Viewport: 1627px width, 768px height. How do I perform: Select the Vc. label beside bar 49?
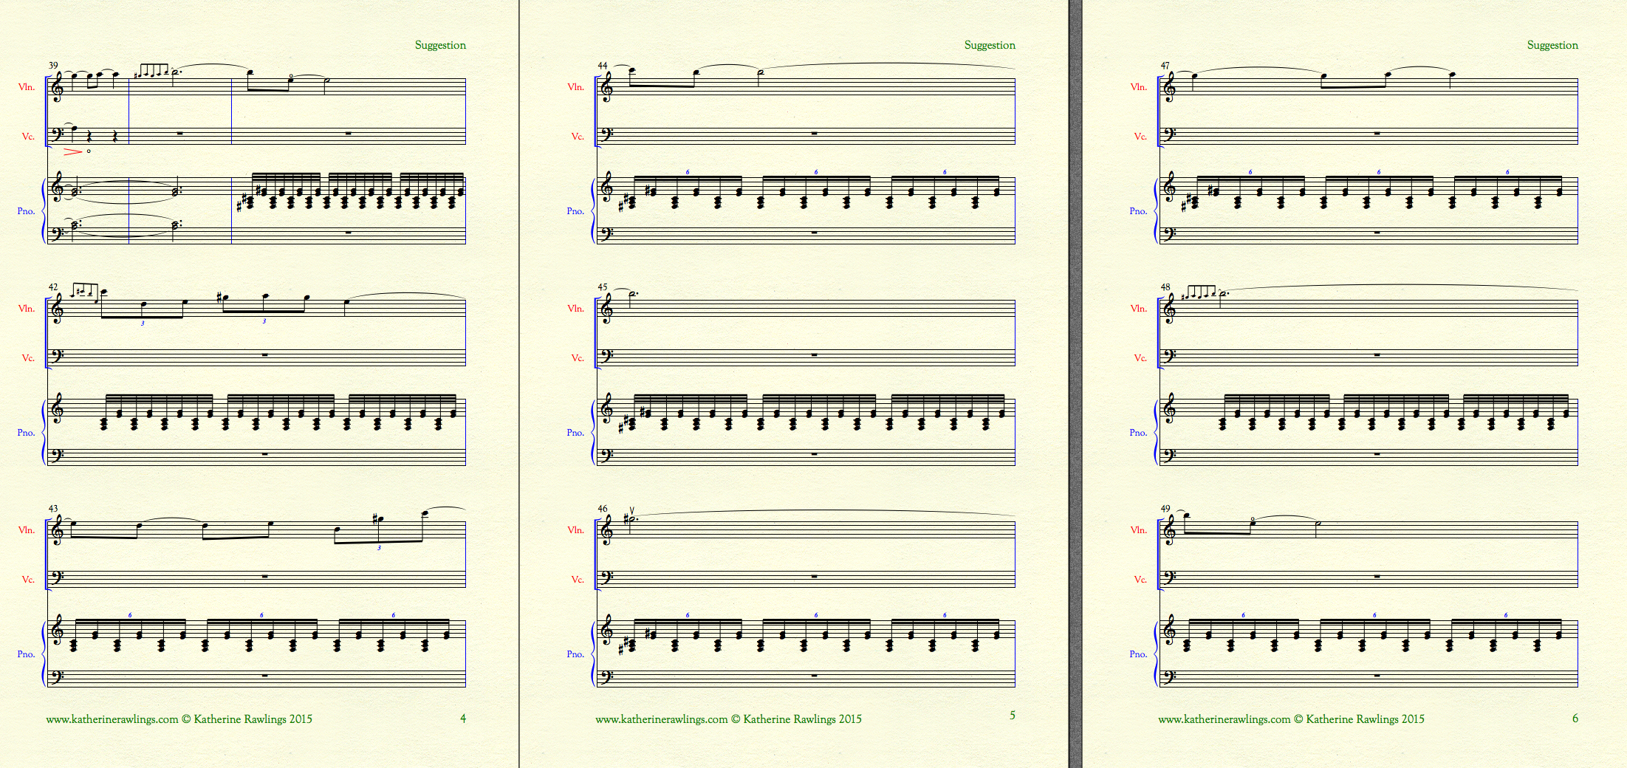pyautogui.click(x=1140, y=580)
